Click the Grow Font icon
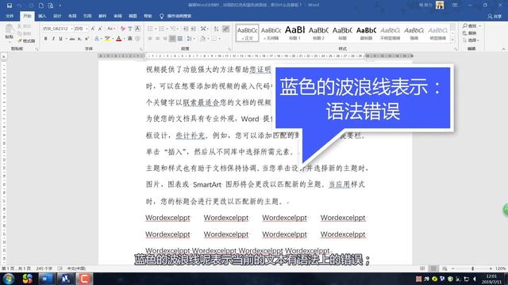The height and width of the screenshot is (285, 508). pos(93,28)
